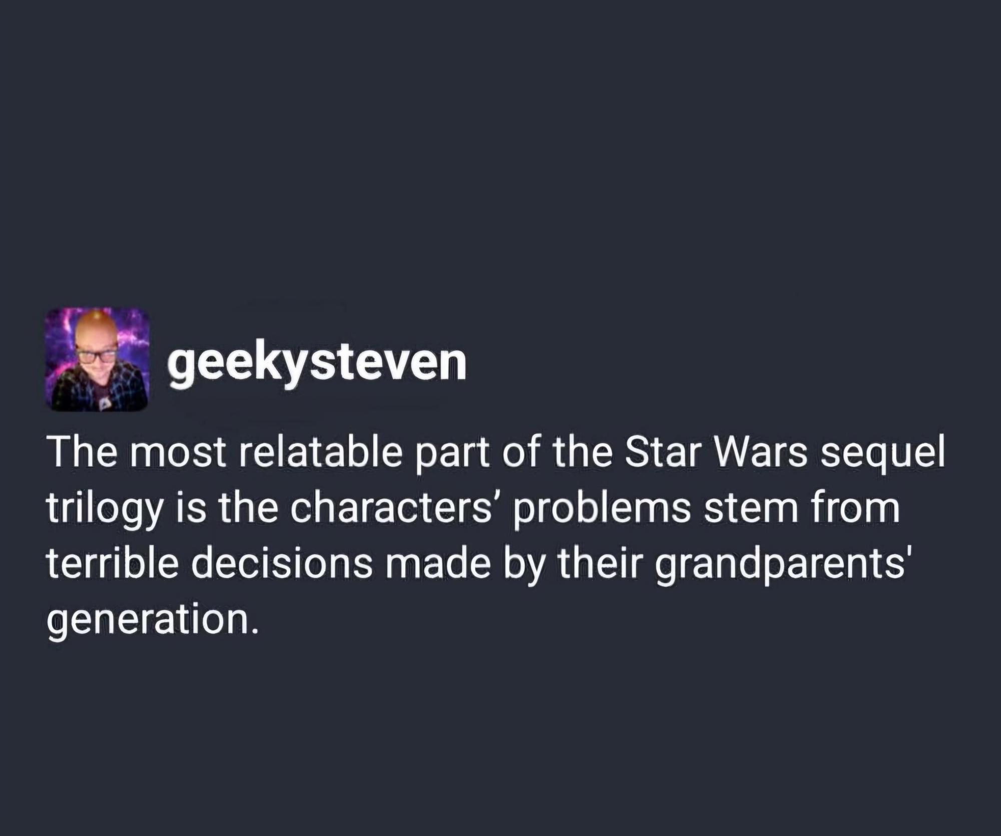Open the geekysteven profile avatar
The image size is (1001, 836).
(98, 359)
